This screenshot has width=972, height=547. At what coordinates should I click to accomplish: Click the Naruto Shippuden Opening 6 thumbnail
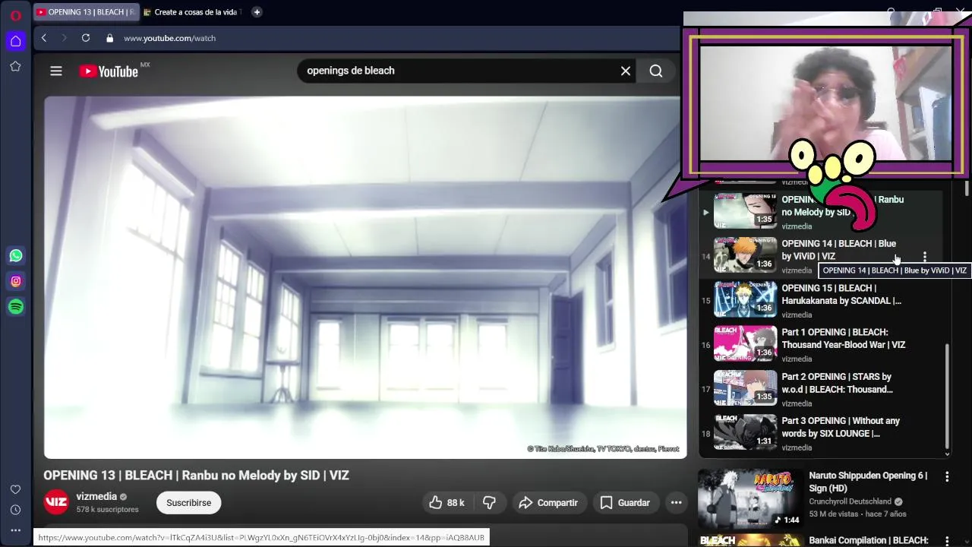point(750,498)
